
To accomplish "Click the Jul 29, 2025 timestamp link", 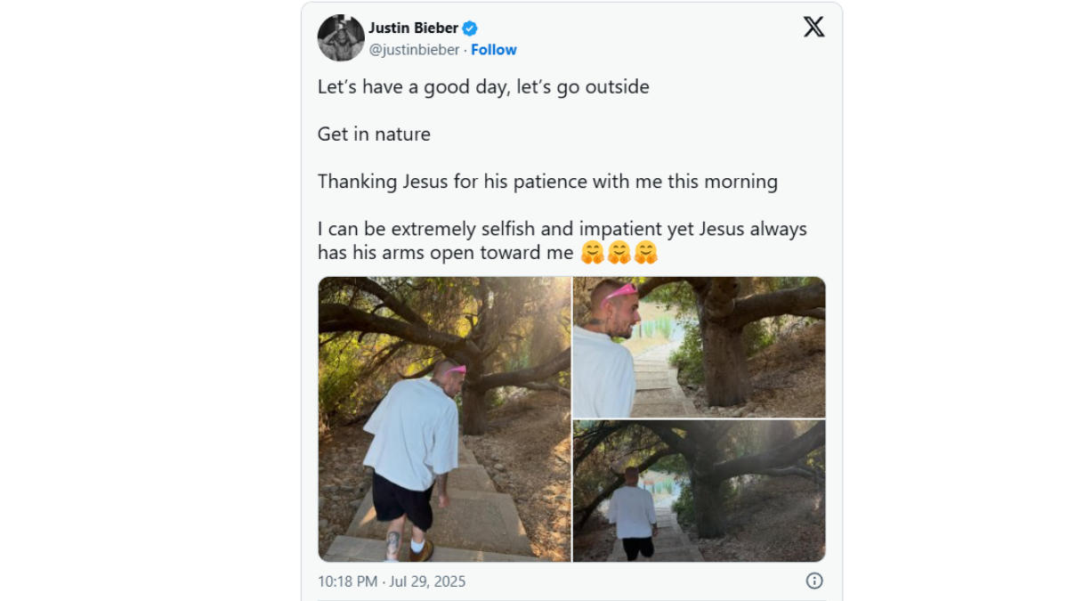I will 429,580.
